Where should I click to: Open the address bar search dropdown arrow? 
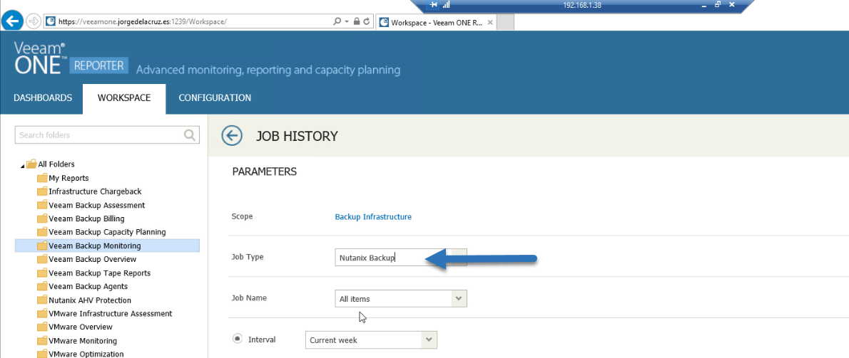pos(347,21)
